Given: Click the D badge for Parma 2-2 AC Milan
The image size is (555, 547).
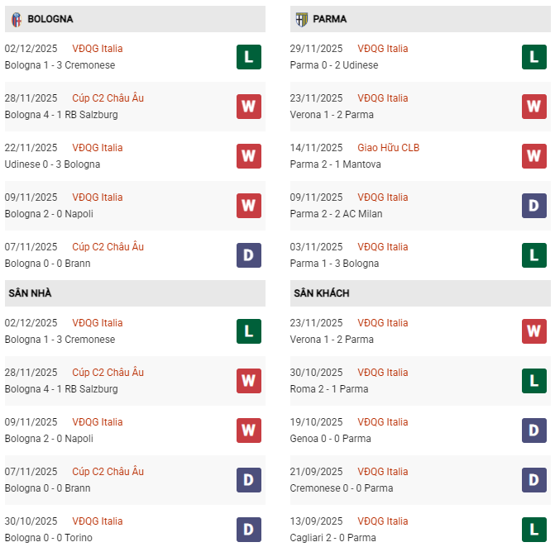Looking at the screenshot, I should click(533, 206).
